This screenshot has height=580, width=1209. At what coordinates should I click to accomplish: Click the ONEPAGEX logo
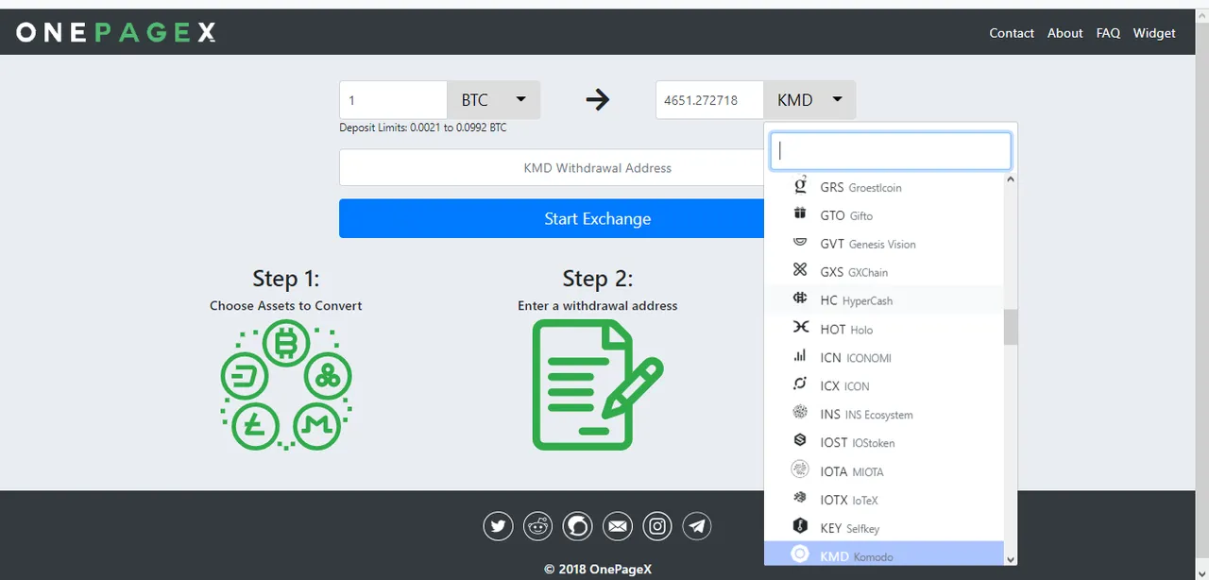click(116, 33)
